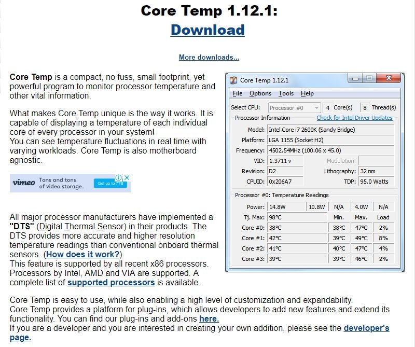Screen dimensions: 415x347
Task: Open the ad info icon on Vimeo banner
Action: [119, 177]
